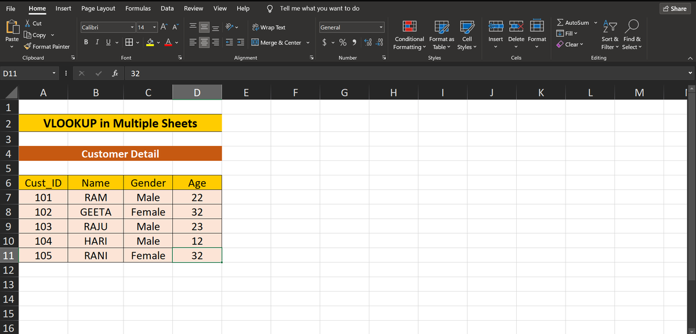This screenshot has height=334, width=696.
Task: Click the Decrease Decimal icon
Action: click(380, 42)
